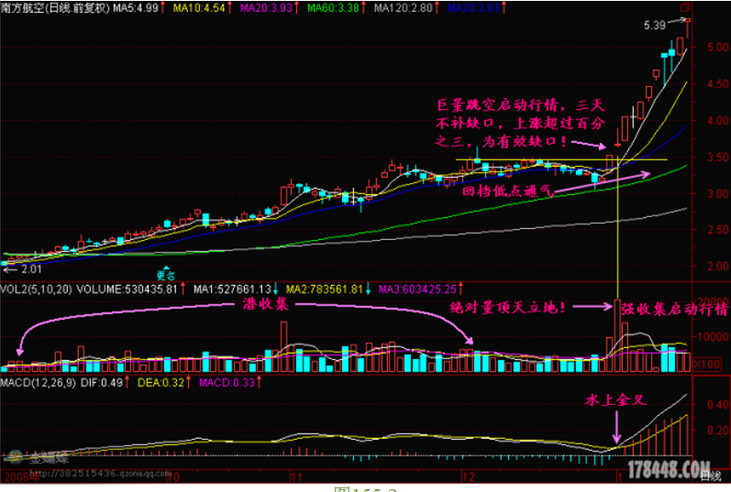Click the magenta MA3:603425.25 label
Screen dimensions: 731x492
pos(417,290)
